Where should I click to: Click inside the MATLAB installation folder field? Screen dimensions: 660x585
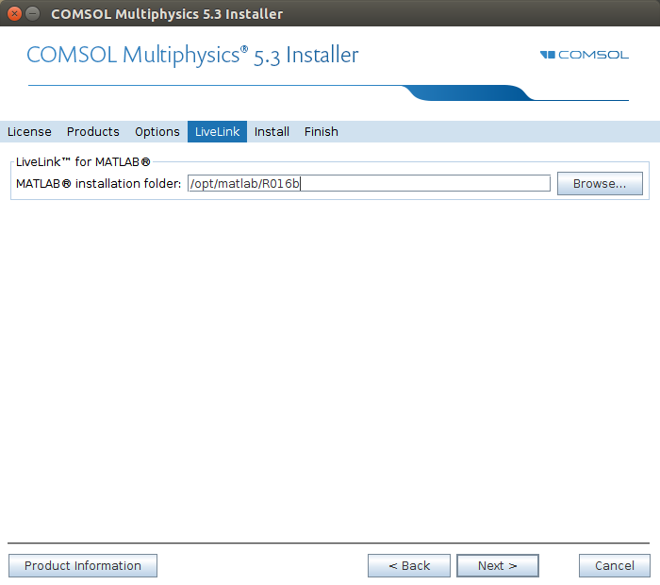coord(368,184)
